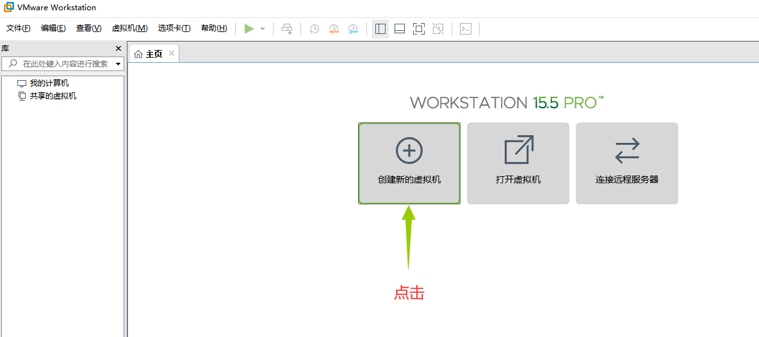Toggle the library sidebar view icon
759x337 pixels.
point(380,29)
